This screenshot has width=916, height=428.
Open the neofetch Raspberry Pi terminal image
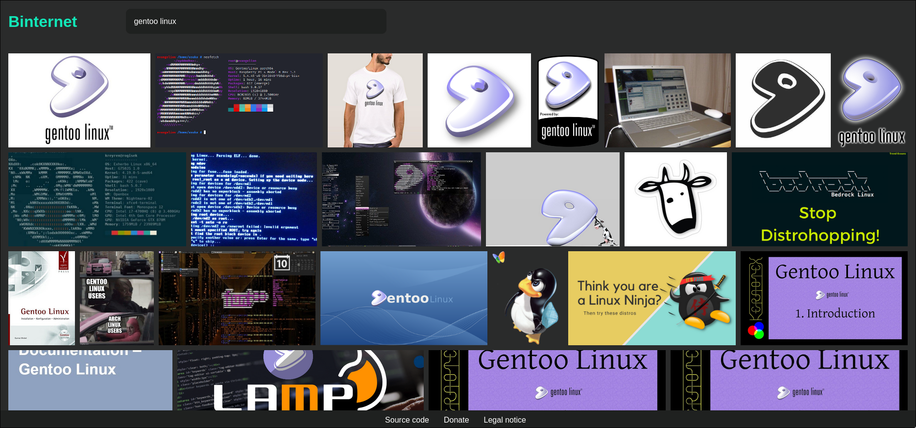(239, 100)
